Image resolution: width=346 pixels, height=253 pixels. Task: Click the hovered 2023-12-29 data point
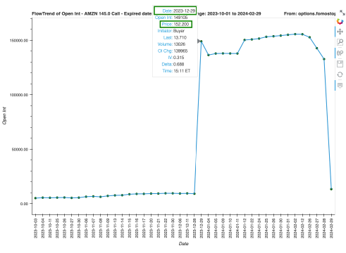[201, 41]
